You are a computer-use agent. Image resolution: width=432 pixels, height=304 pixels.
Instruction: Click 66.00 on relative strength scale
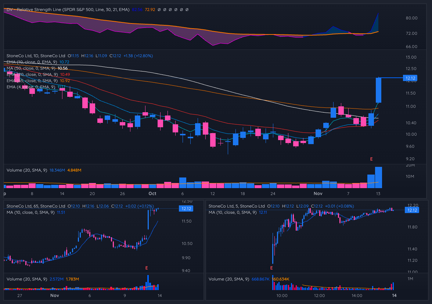tap(411, 47)
